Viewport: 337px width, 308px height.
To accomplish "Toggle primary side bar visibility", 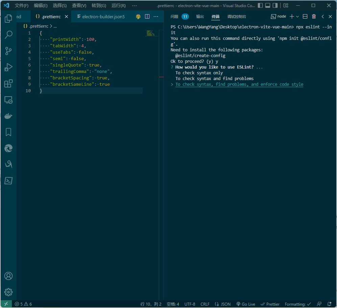I will (260, 6).
